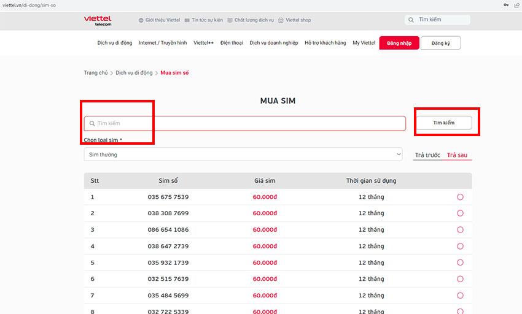Click SIM number 035 675 7539
This screenshot has width=522, height=314.
168,197
